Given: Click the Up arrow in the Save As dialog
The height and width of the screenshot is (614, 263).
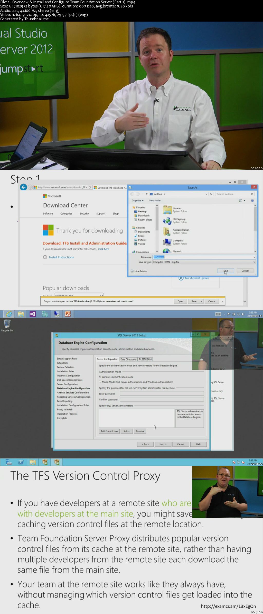Looking at the screenshot, I should click(x=147, y=194).
